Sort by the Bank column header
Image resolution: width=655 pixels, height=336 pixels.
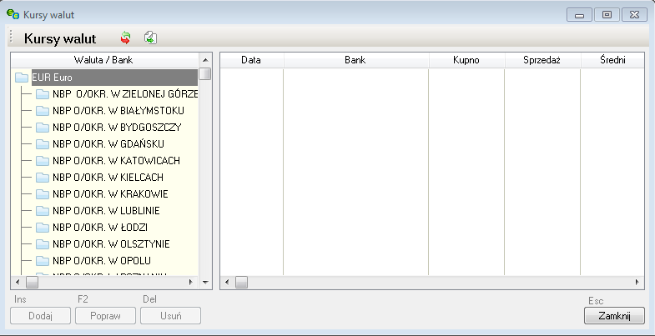coord(356,60)
